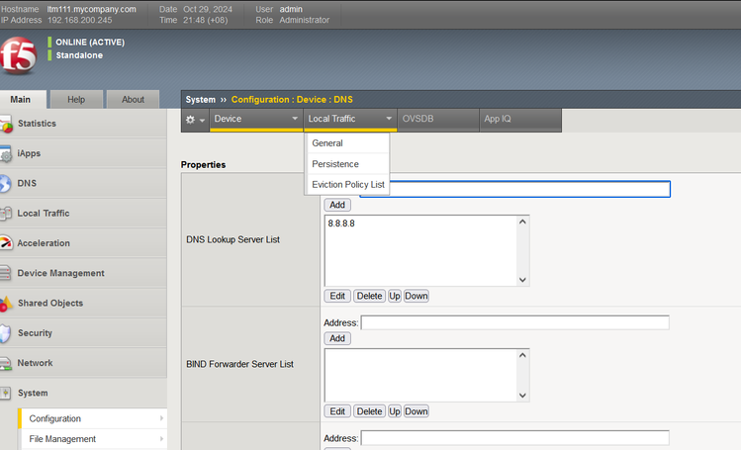The width and height of the screenshot is (741, 450).
Task: Open the OVSDB tab
Action: tap(437, 119)
